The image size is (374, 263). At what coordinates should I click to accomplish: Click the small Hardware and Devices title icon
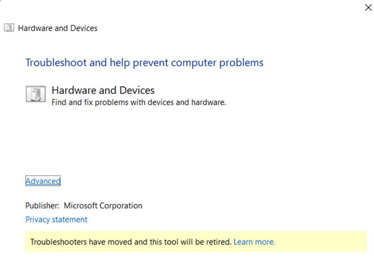(x=9, y=28)
